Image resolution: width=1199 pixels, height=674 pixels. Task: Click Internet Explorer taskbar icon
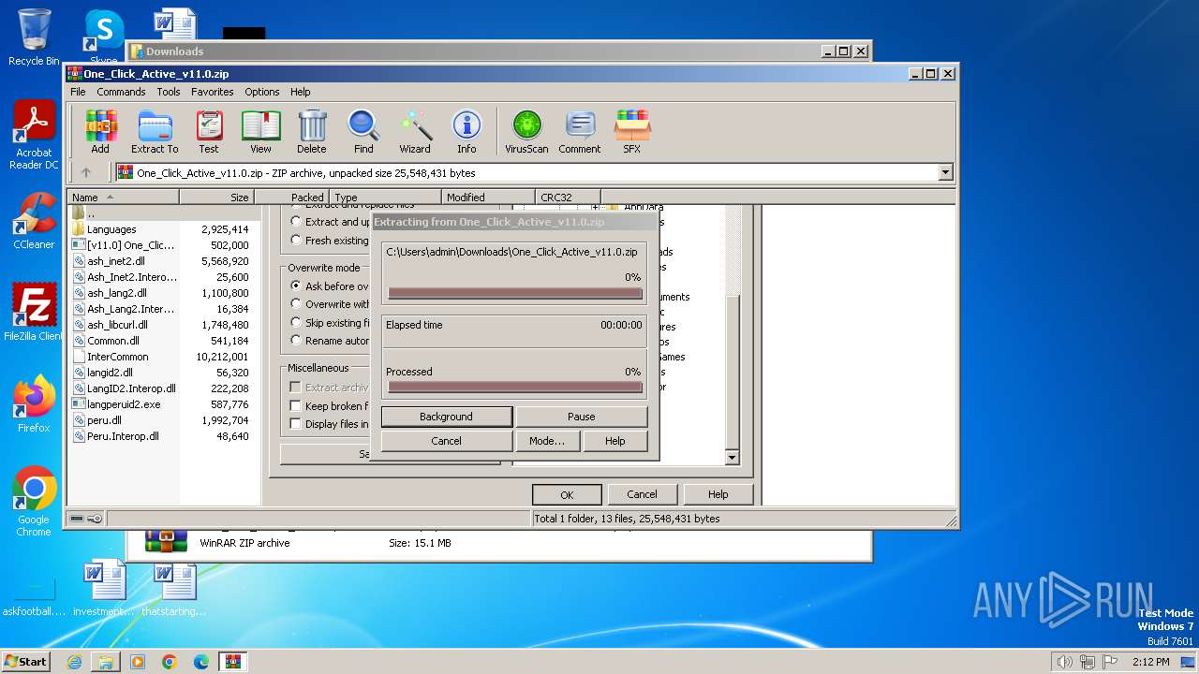(74, 662)
